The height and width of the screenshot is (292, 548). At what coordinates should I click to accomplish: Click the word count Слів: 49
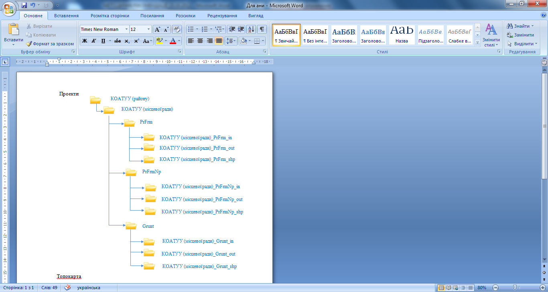pos(49,288)
